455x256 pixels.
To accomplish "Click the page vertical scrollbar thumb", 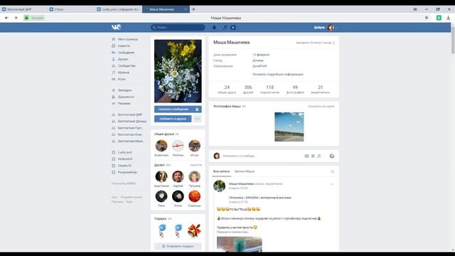I will point(453,39).
